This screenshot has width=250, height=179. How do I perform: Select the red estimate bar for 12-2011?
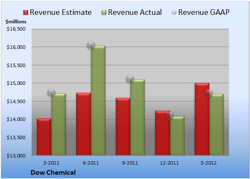pos(162,133)
